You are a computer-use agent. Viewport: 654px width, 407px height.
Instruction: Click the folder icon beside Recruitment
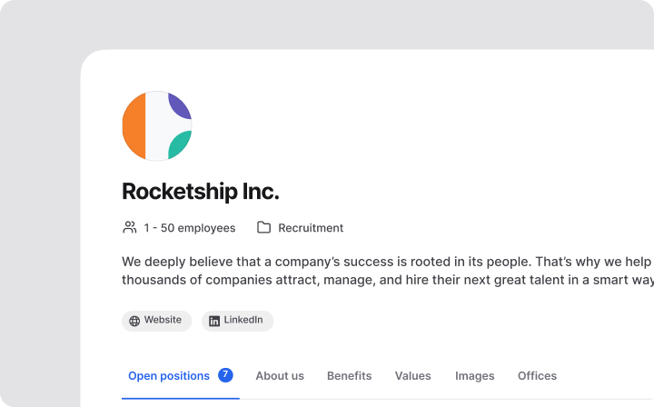point(263,228)
